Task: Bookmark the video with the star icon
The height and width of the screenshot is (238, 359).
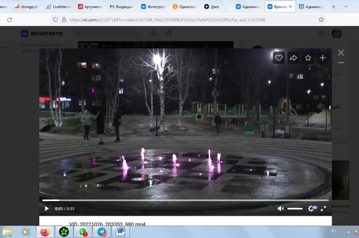Action: point(308,58)
